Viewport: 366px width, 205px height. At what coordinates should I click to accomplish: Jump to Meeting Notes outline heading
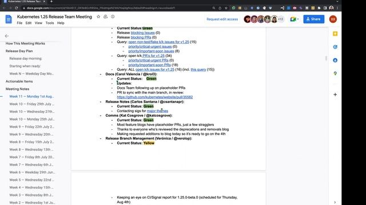(17, 89)
